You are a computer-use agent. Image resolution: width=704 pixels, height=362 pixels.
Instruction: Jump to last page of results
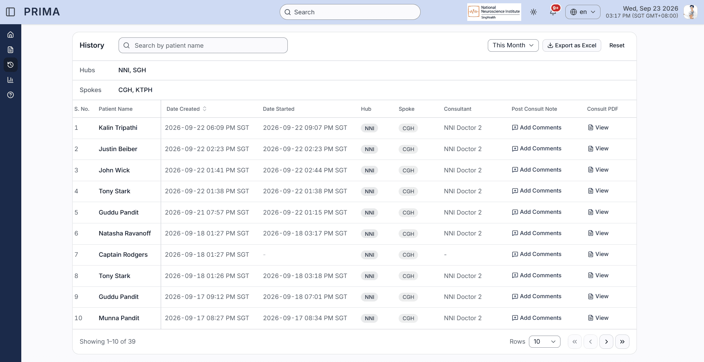tap(622, 341)
